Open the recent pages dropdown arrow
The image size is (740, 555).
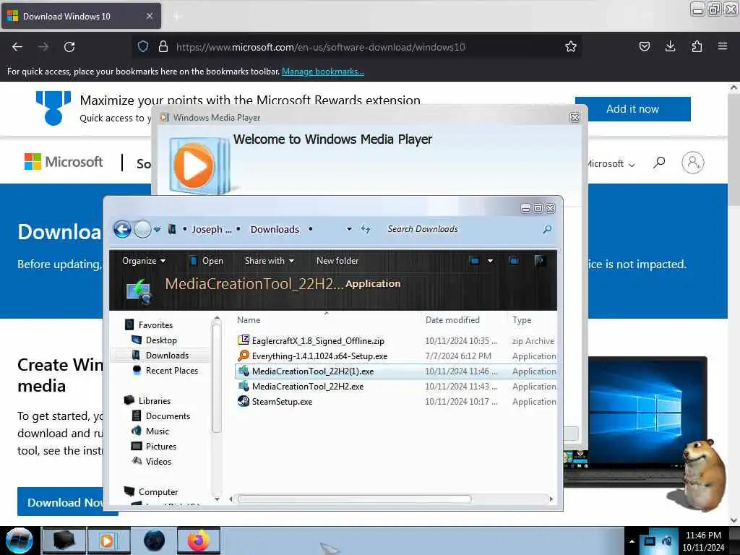pos(157,229)
